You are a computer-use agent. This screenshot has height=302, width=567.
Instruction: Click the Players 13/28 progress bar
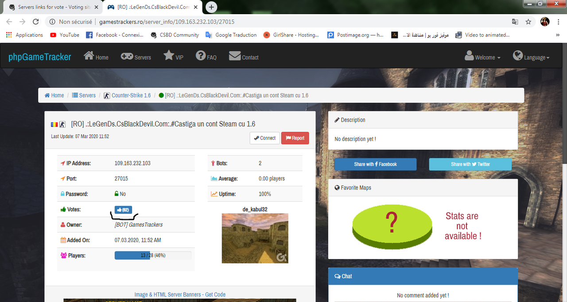pyautogui.click(x=153, y=255)
